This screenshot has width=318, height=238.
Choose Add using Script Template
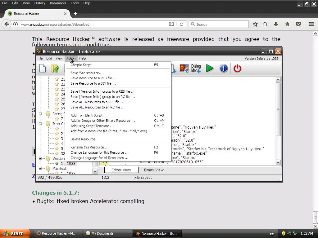(118, 126)
